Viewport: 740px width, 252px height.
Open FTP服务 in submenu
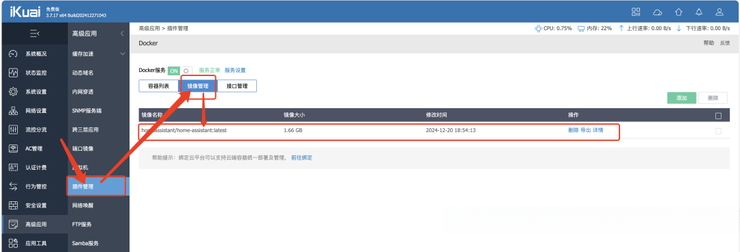(x=82, y=224)
